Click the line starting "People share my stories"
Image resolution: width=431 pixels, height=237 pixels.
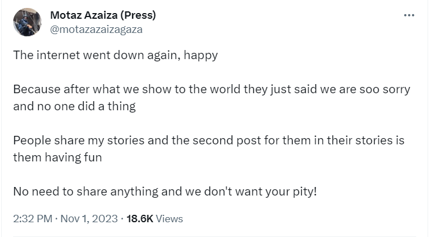pos(208,140)
